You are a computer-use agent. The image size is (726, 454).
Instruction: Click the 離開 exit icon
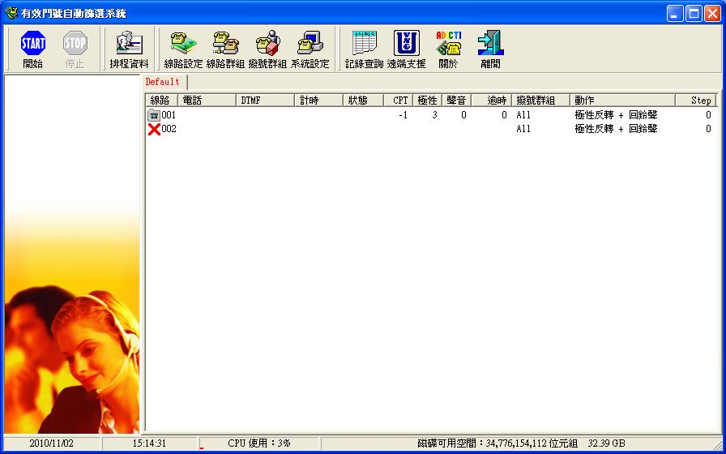[x=490, y=49]
